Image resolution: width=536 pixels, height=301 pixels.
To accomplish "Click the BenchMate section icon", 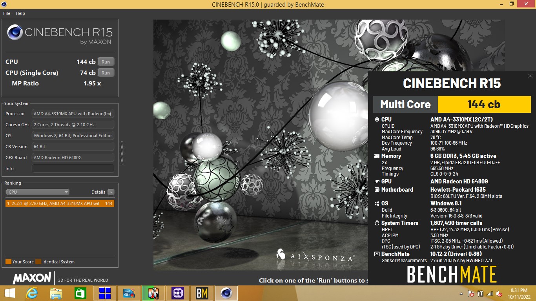I will pyautogui.click(x=377, y=254).
